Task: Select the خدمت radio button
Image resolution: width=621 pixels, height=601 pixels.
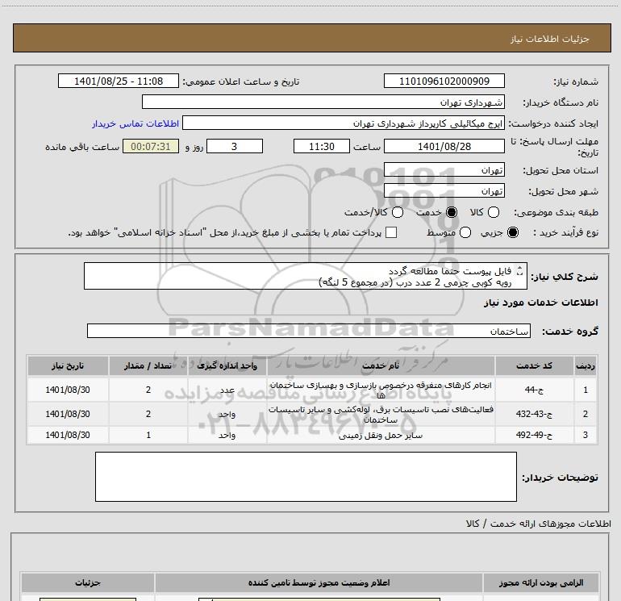Action: click(x=452, y=212)
